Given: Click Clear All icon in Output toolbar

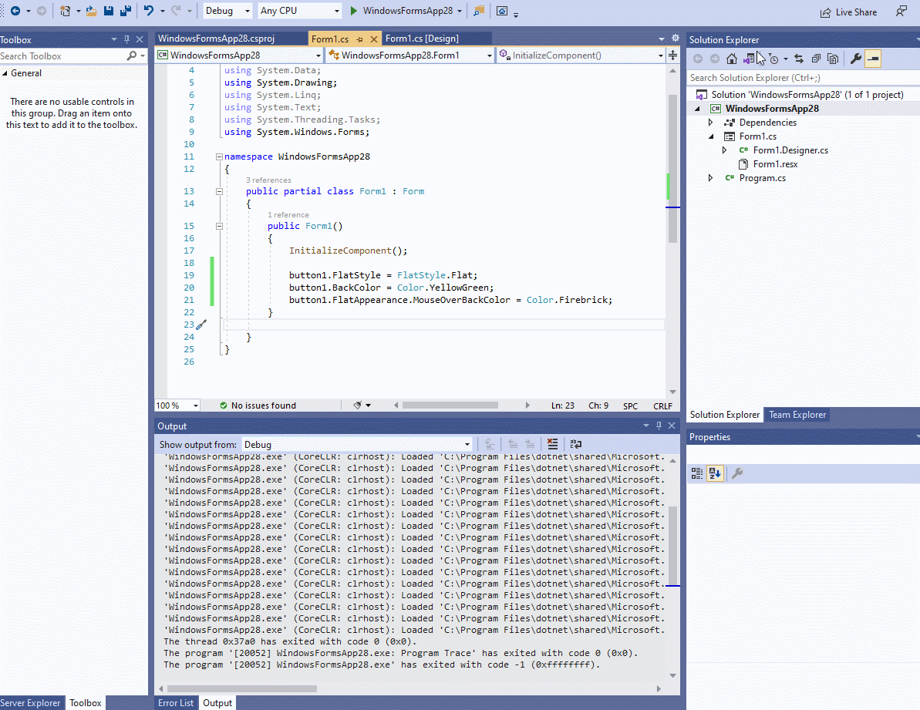Looking at the screenshot, I should (552, 444).
